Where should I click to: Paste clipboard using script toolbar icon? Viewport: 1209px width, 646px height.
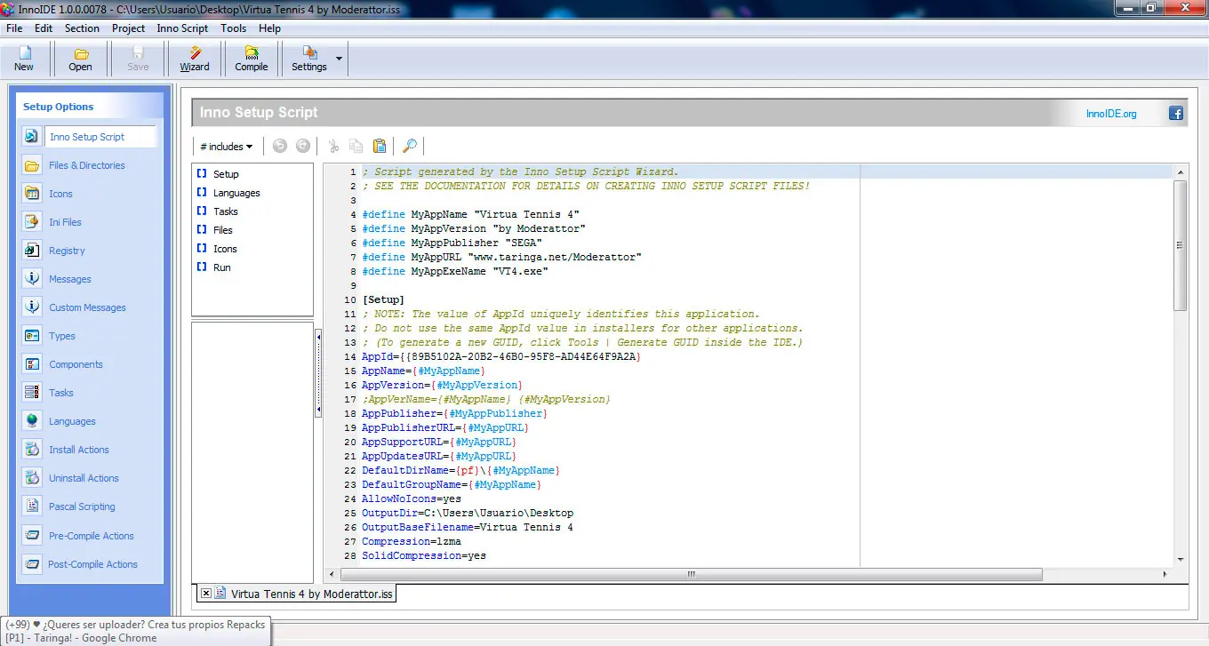[x=380, y=147]
